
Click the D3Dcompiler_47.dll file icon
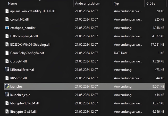coord(7,36)
